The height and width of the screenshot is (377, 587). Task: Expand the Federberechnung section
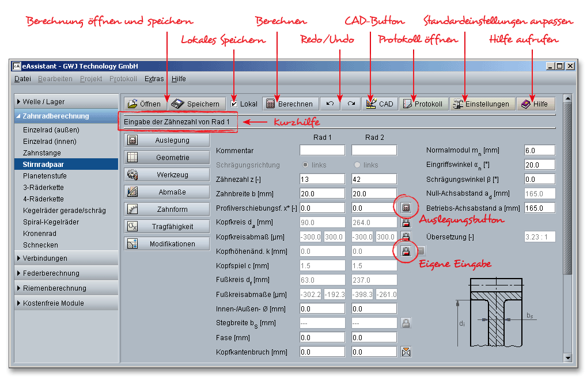pyautogui.click(x=63, y=273)
